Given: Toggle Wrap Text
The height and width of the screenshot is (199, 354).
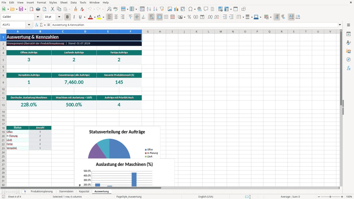Looking at the screenshot, I should point(151,17).
